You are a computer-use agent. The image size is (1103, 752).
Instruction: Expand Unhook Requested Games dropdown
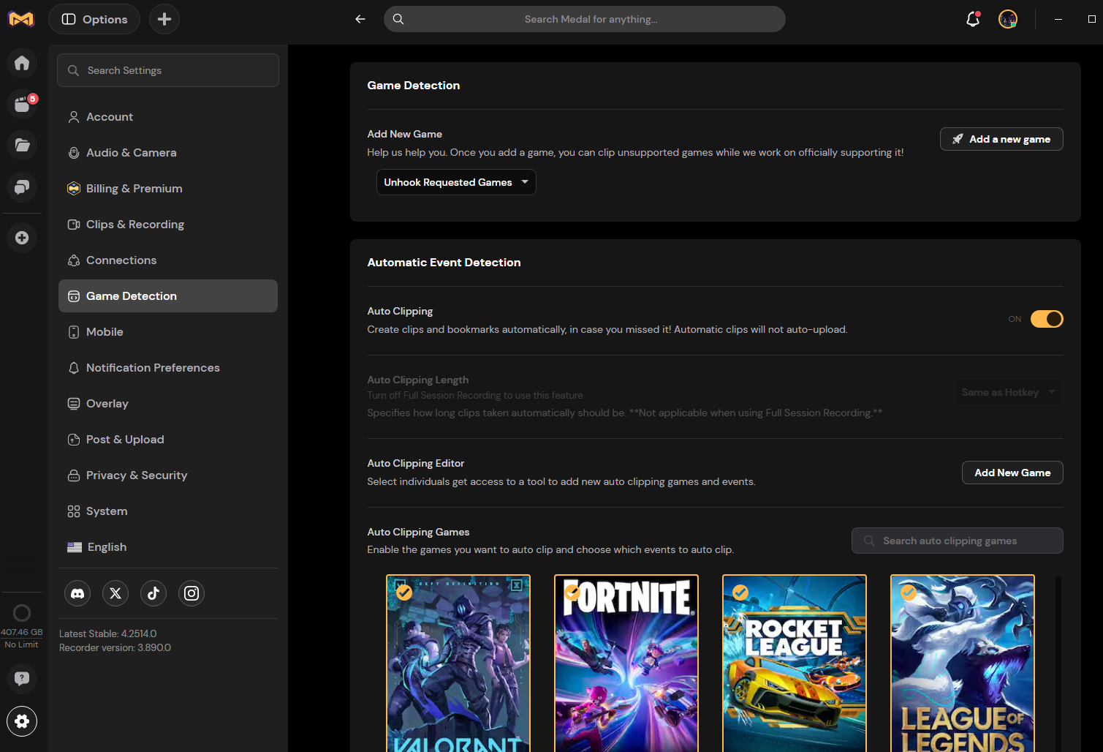[x=456, y=182]
